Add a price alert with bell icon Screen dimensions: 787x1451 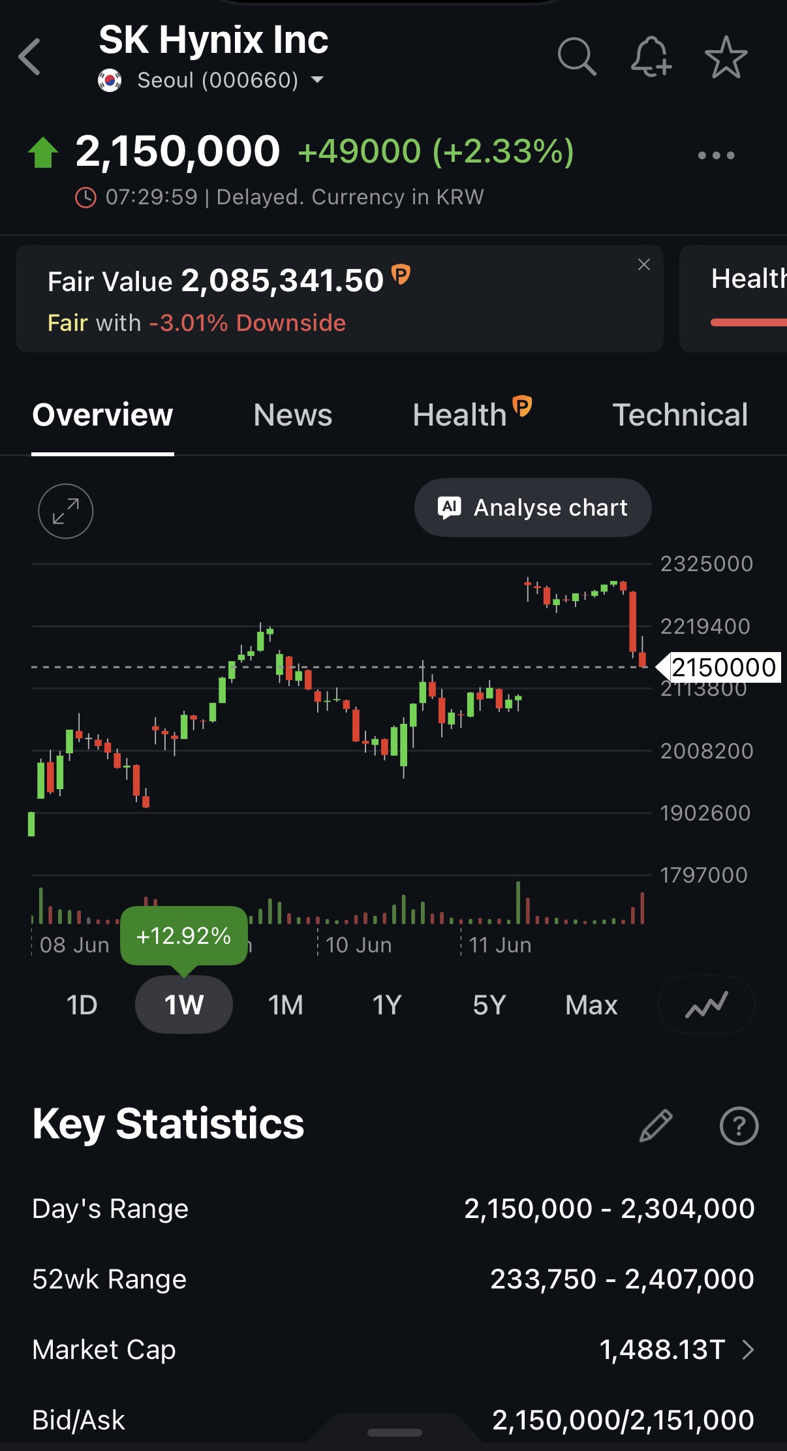tap(651, 57)
